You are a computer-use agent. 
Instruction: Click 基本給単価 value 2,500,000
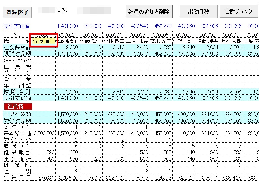44,133
